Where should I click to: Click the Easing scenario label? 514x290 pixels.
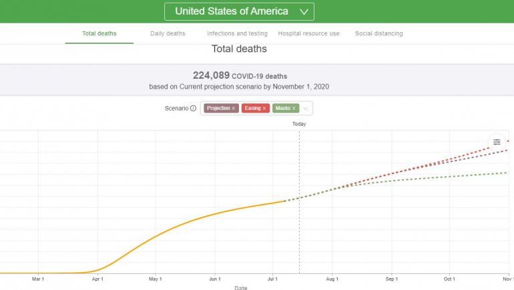252,108
